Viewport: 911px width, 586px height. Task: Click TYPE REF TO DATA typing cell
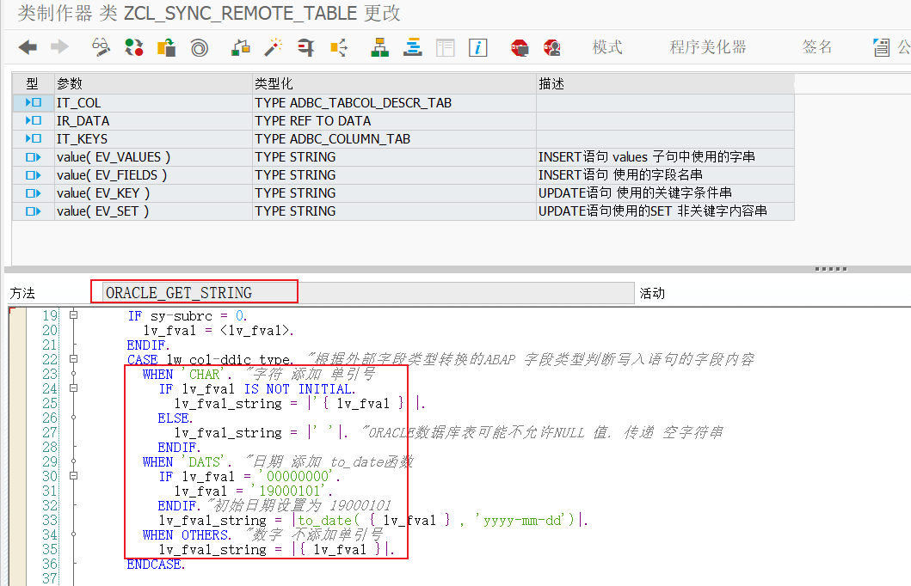395,120
